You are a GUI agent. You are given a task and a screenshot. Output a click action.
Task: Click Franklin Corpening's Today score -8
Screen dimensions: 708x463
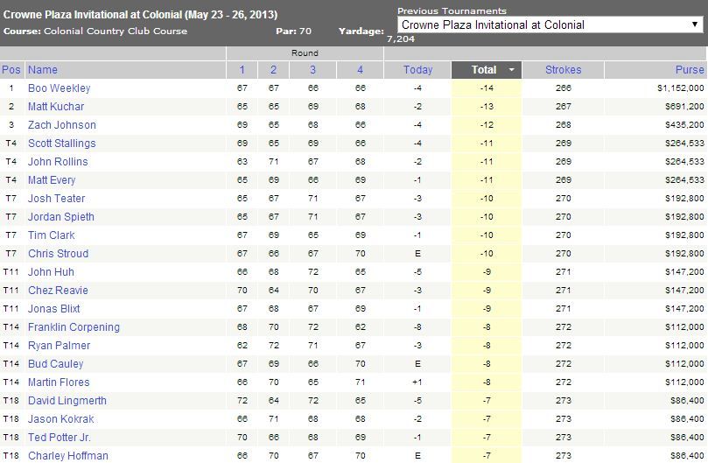pos(417,327)
